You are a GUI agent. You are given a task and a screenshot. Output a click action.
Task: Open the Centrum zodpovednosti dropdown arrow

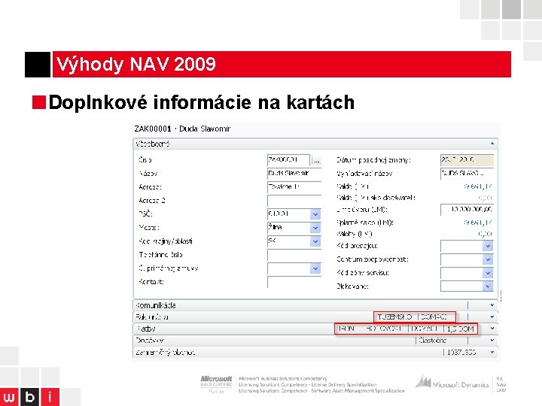[x=488, y=259]
